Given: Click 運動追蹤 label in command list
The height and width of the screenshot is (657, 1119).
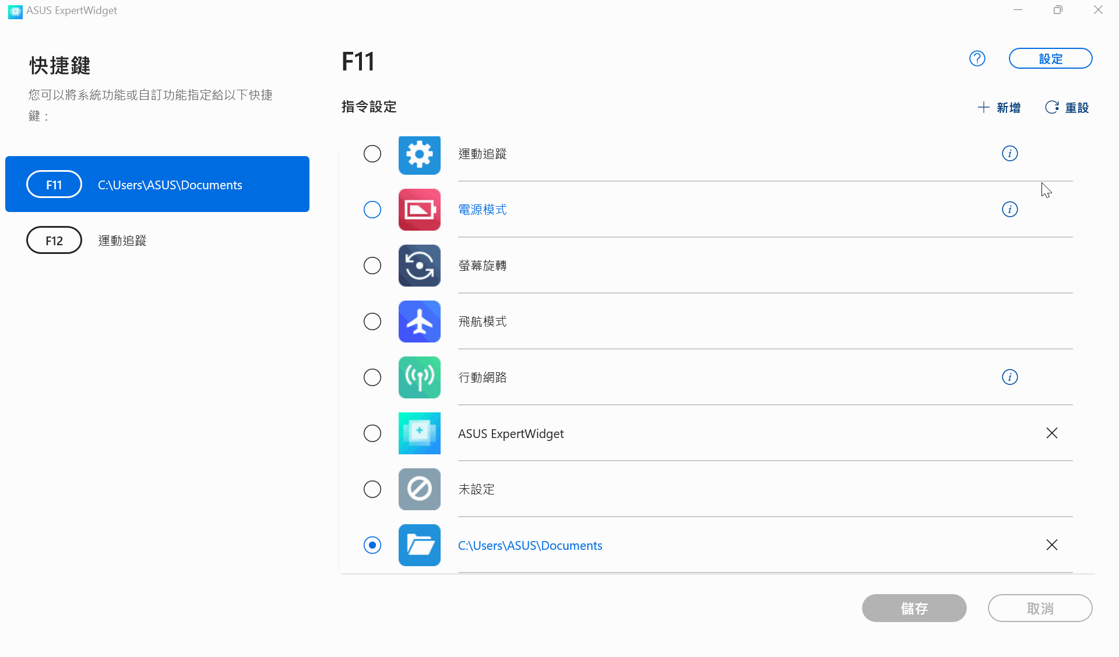Looking at the screenshot, I should point(483,154).
